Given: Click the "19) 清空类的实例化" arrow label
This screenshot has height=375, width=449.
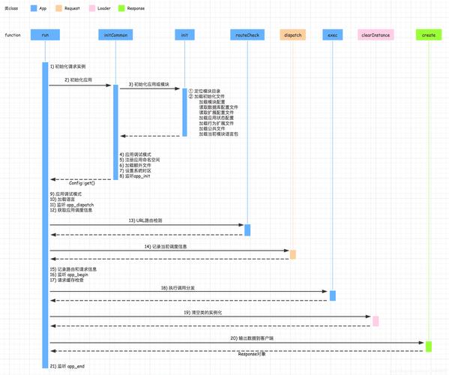Looking at the screenshot, I should 202,313.
